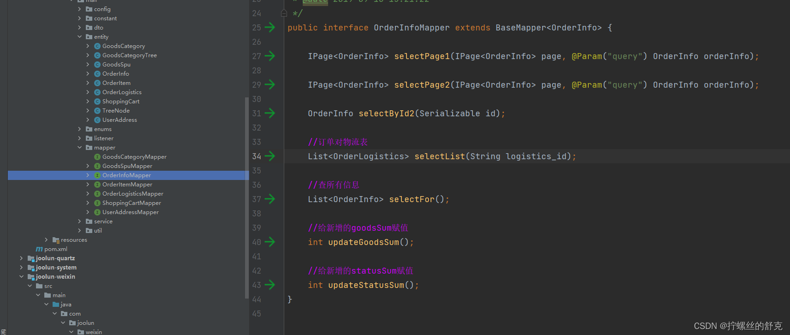This screenshot has height=335, width=790.
Task: Expand the OrderInfoMapper tree node
Action: pyautogui.click(x=88, y=175)
